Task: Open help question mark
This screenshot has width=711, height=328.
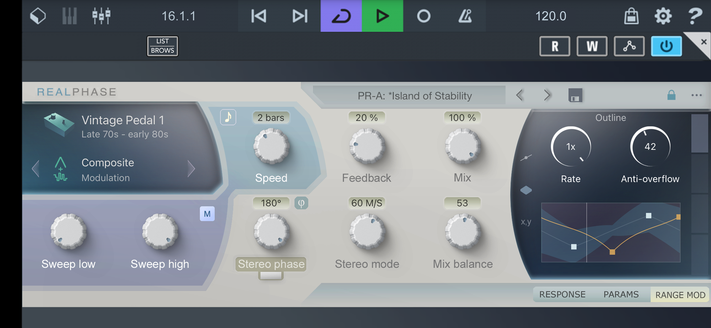Action: pos(695,16)
